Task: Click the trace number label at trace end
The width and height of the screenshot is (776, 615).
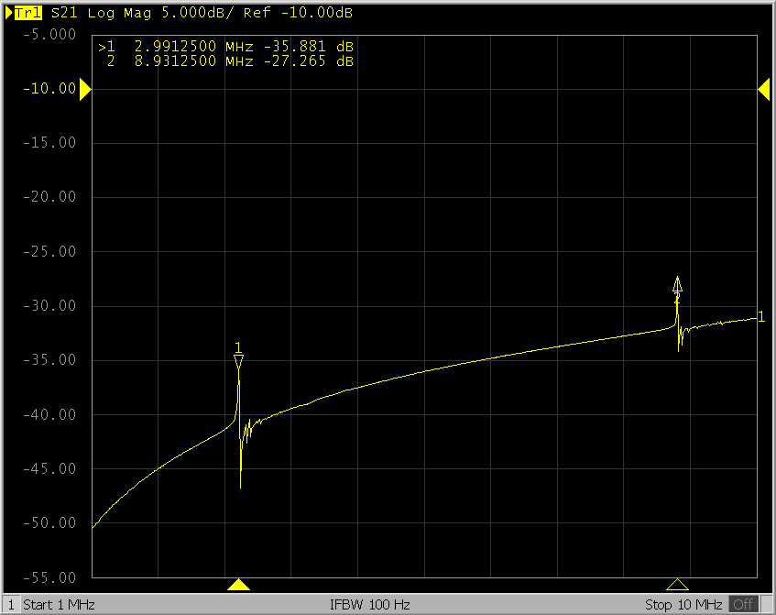Action: click(x=760, y=317)
